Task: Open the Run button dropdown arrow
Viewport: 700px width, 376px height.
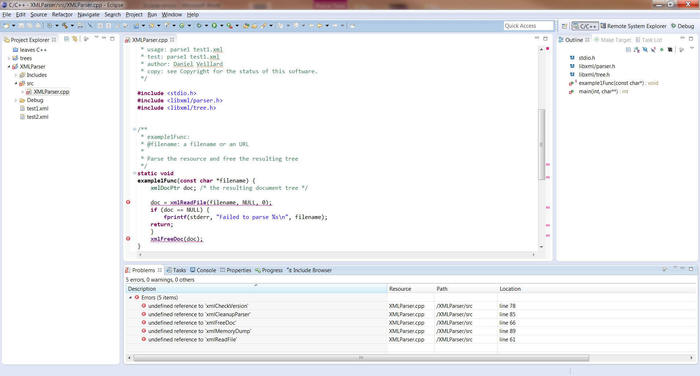Action: [x=222, y=26]
